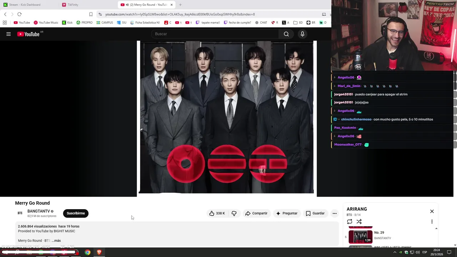457x257 pixels.
Task: Click the YouTube Buscar search field
Action: 215,34
